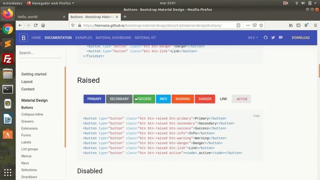Open MATERIAL DASHBOARD nav link

[113, 38]
